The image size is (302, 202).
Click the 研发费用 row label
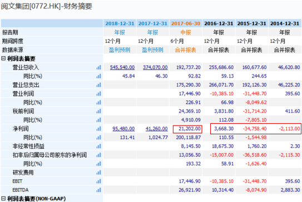23,173
